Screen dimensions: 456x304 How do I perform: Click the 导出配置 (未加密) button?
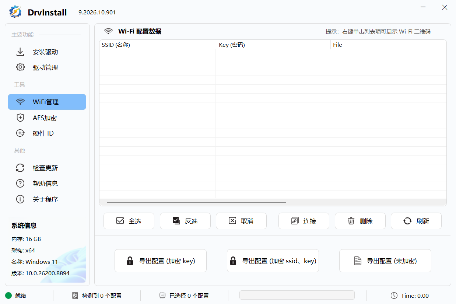click(385, 261)
